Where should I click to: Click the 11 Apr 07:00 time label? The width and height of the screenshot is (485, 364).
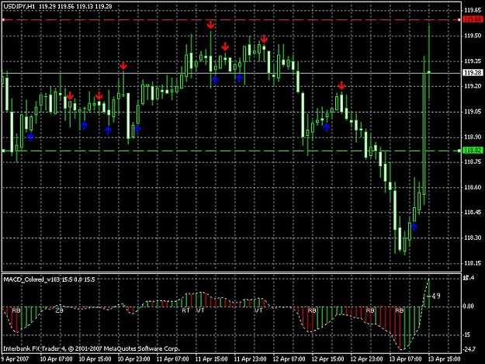[172, 359]
